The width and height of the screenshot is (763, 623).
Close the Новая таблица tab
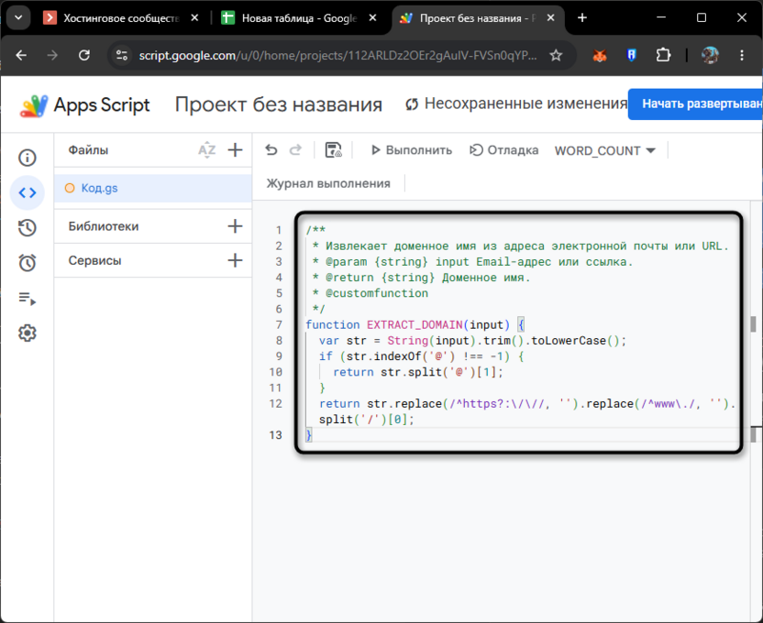[372, 18]
